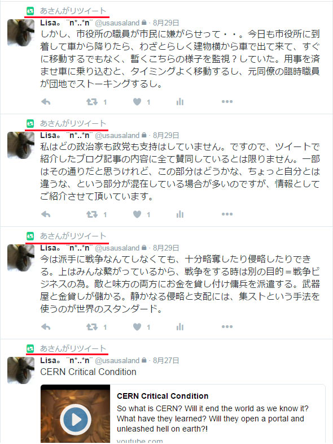Open the 8月27日 timestamp on the CERN tweet
The height and width of the screenshot is (444, 333).
(166, 360)
